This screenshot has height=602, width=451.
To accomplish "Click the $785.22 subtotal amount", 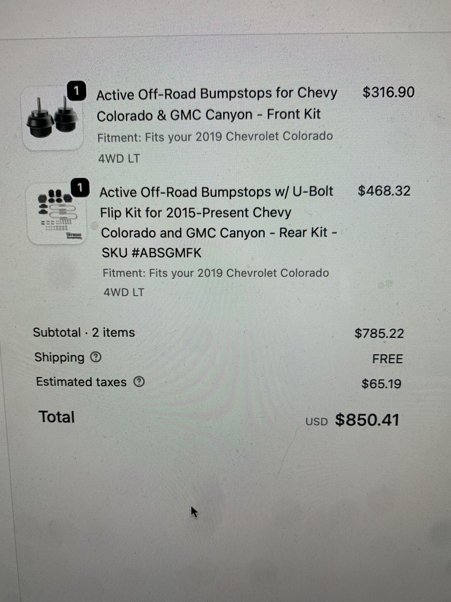I will tap(379, 333).
